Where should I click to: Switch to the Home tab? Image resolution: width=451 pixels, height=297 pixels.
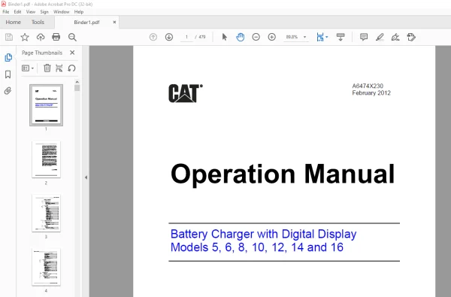pyautogui.click(x=14, y=22)
